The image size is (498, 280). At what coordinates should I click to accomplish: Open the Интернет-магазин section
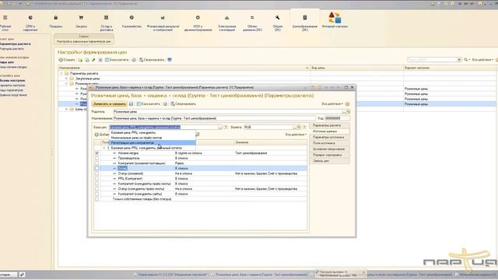point(335,20)
